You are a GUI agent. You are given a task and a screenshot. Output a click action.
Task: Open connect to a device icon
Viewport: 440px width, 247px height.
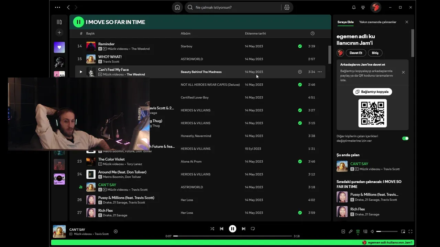click(x=365, y=232)
